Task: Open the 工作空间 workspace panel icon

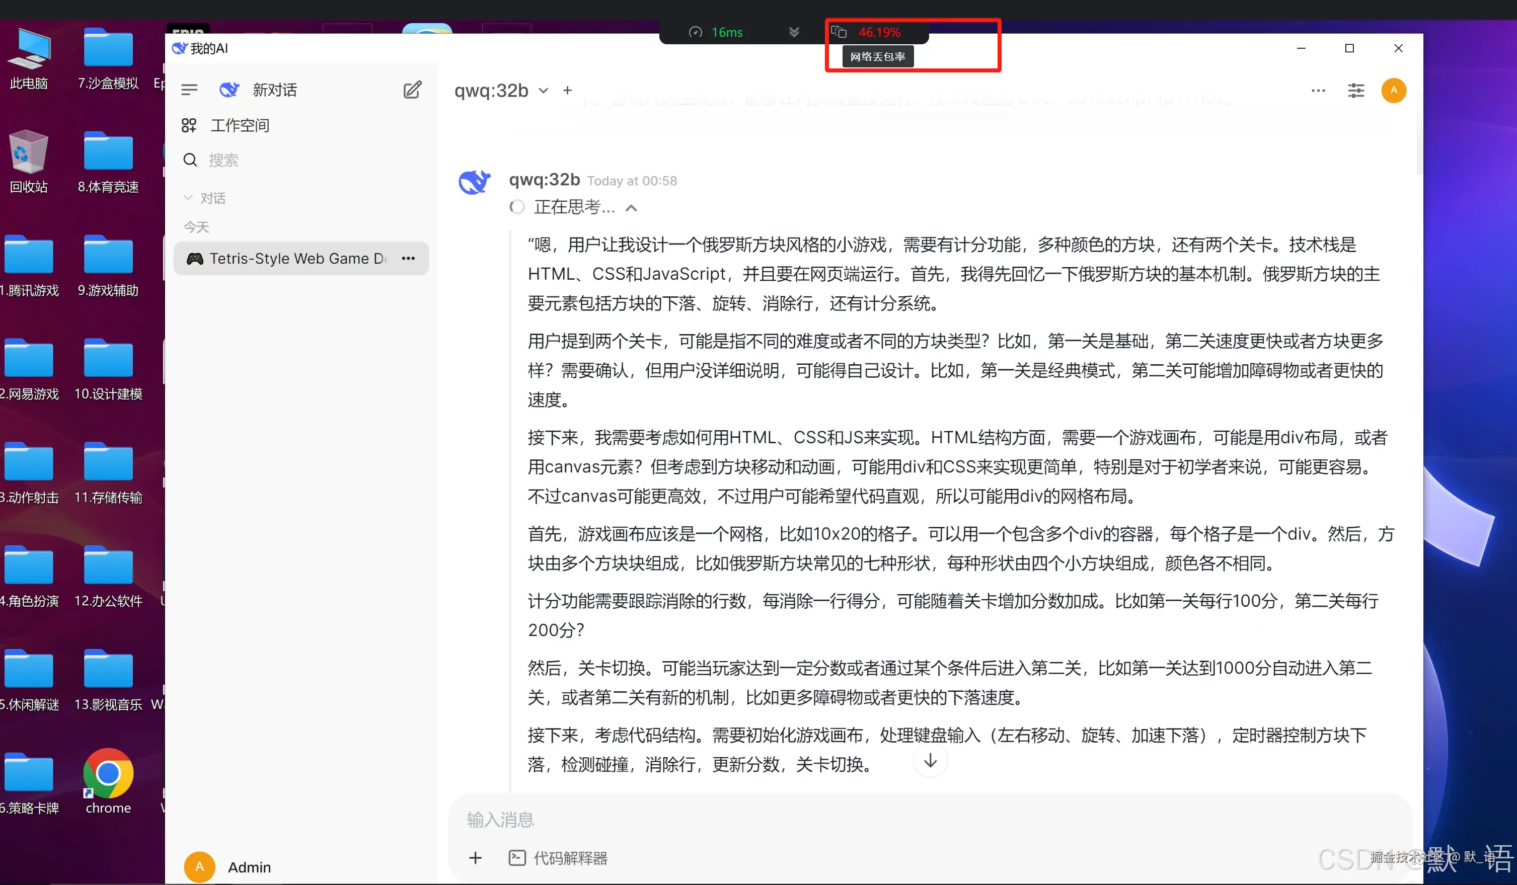Action: [x=189, y=125]
